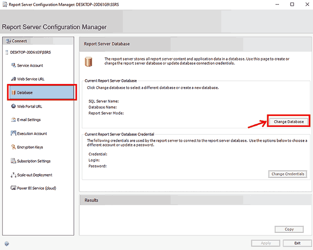Click the Web Portal URL icon
313x250 pixels.
coord(13,106)
